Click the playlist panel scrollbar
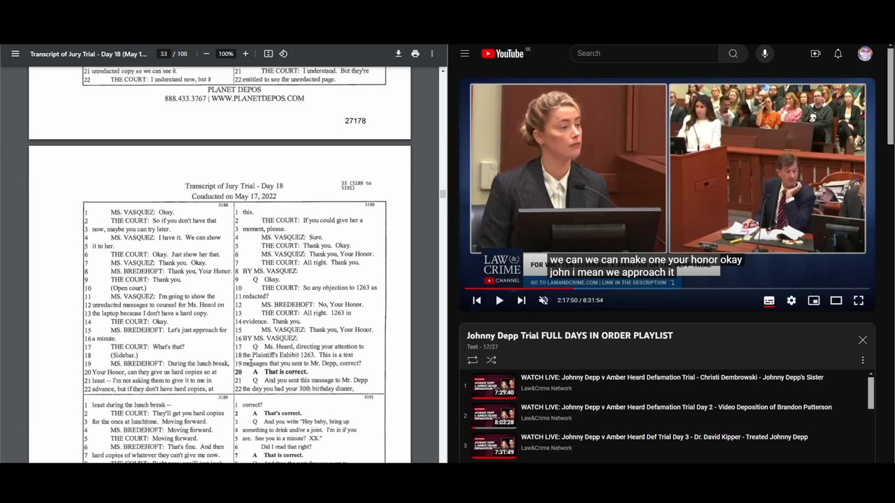This screenshot has height=503, width=895. (x=871, y=393)
